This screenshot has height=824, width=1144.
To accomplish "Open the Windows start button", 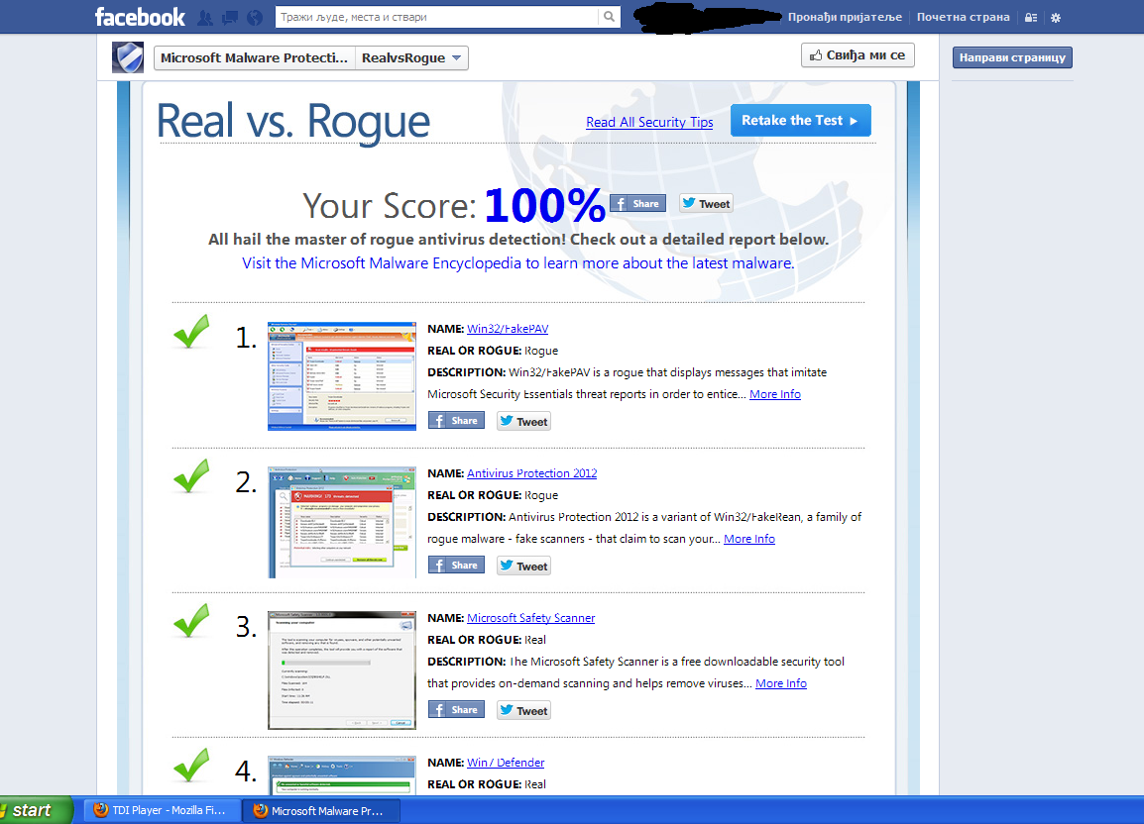I will tap(35, 810).
